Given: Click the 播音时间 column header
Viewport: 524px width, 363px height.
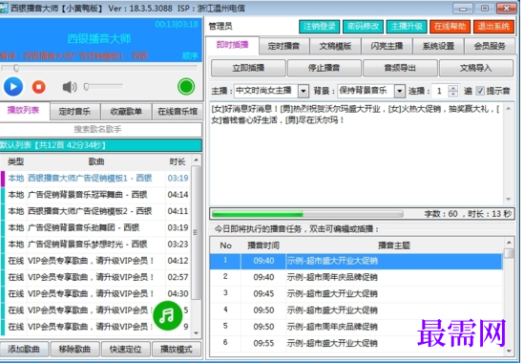Looking at the screenshot, I should [263, 246].
